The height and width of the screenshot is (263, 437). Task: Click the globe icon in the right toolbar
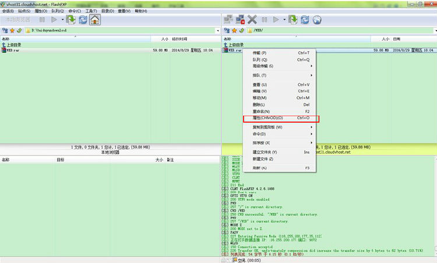tap(317, 19)
